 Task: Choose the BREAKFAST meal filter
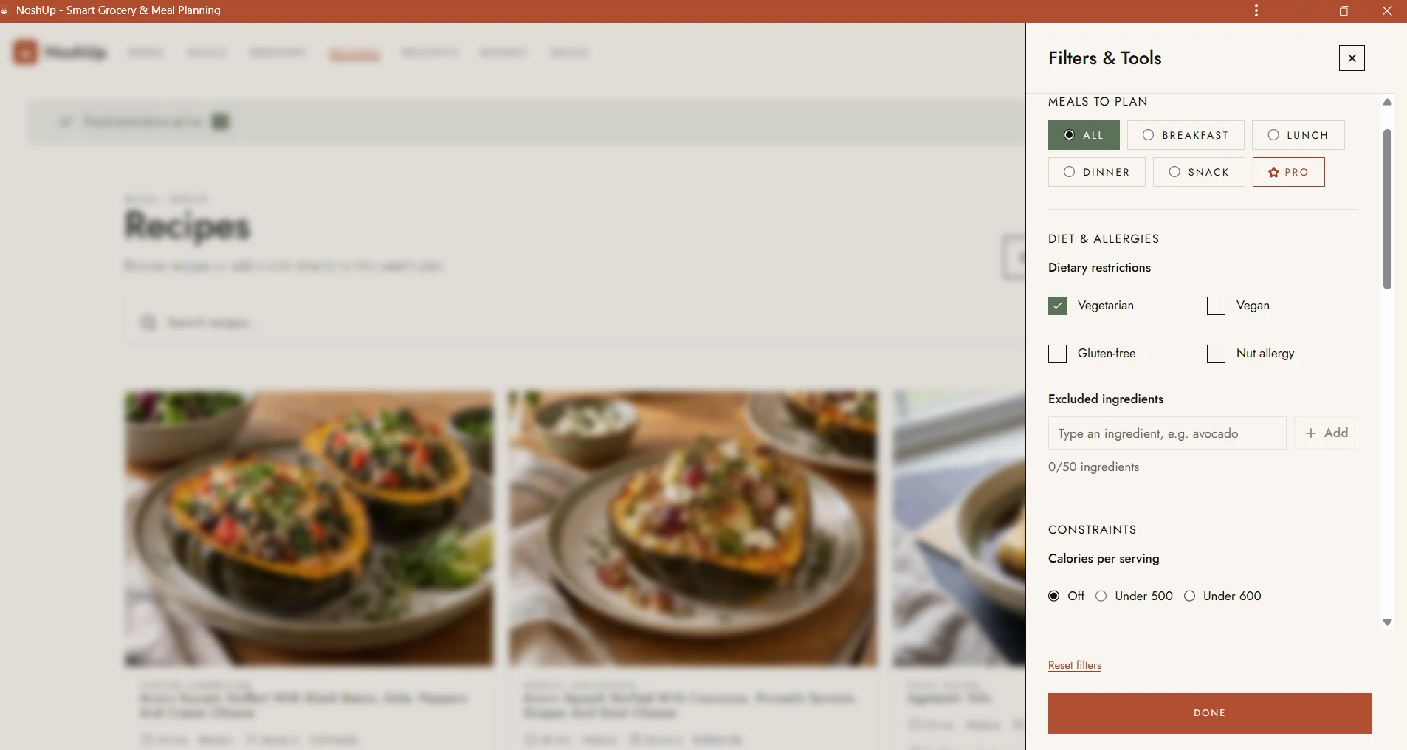pyautogui.click(x=1186, y=135)
